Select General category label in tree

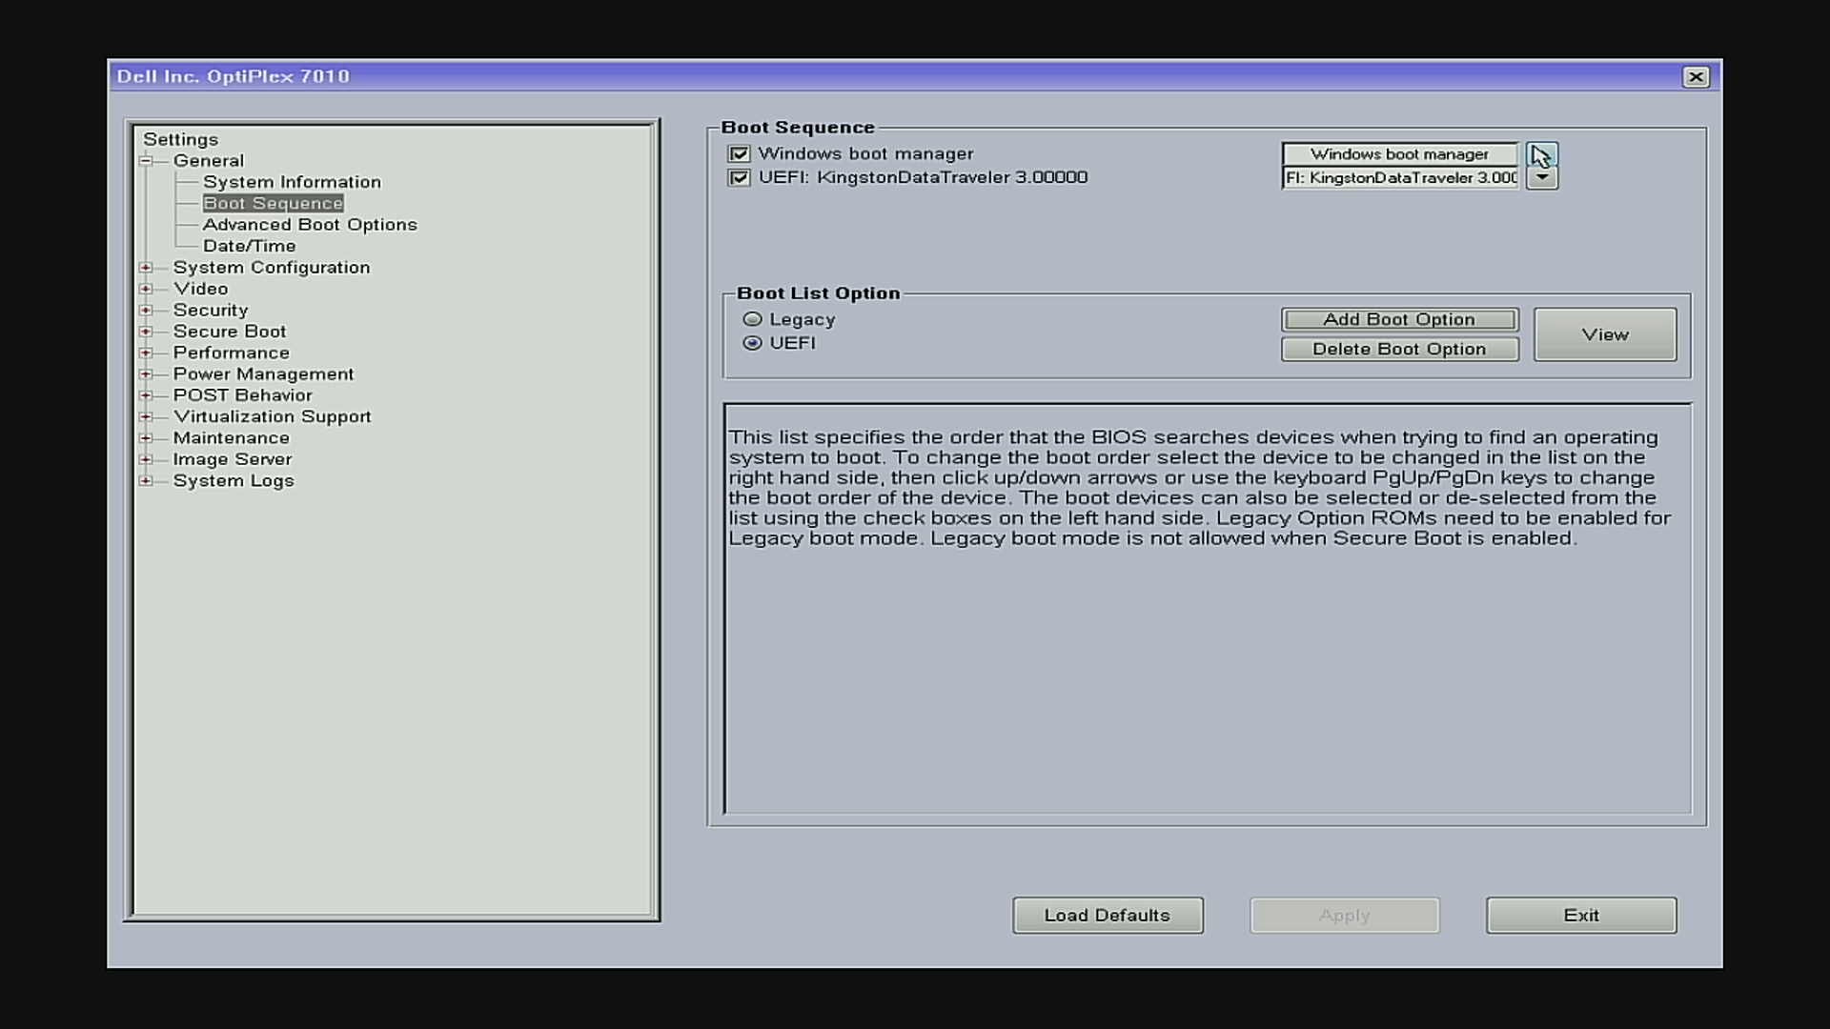click(x=209, y=161)
